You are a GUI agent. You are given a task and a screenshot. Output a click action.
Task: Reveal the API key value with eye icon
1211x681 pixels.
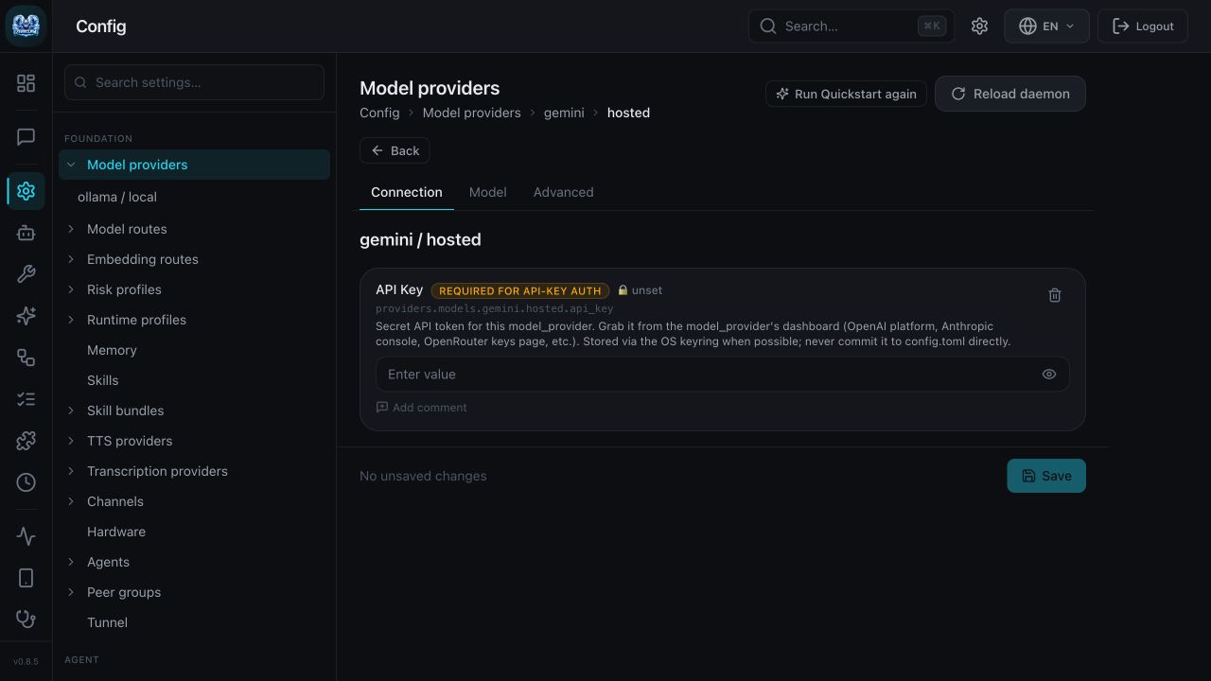(x=1049, y=375)
